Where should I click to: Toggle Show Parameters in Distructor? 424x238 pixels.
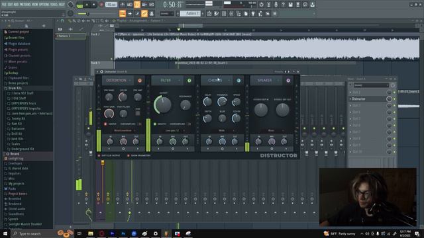[x=129, y=156]
